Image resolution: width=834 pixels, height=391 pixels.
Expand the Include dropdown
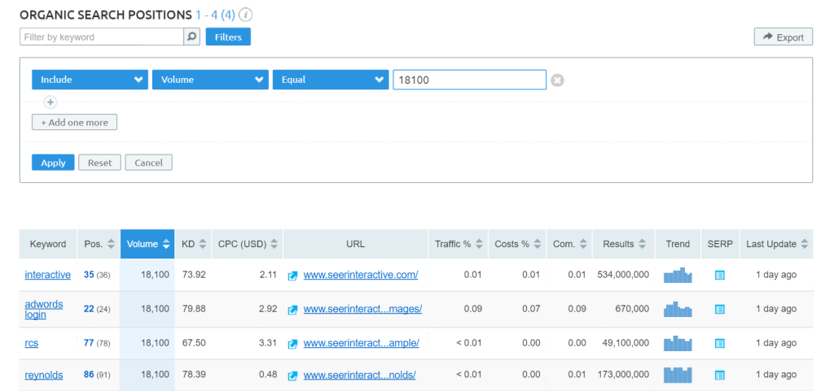[90, 80]
